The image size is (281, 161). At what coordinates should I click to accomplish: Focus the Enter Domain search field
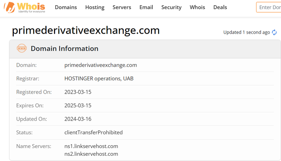(x=269, y=7)
